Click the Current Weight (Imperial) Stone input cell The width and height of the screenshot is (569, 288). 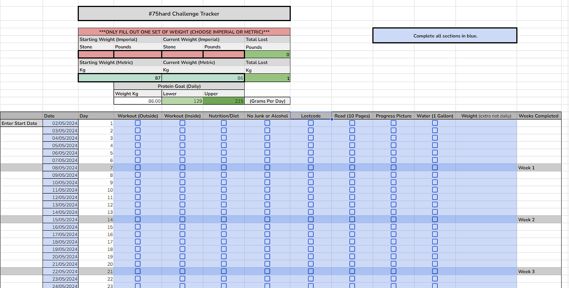click(x=182, y=54)
